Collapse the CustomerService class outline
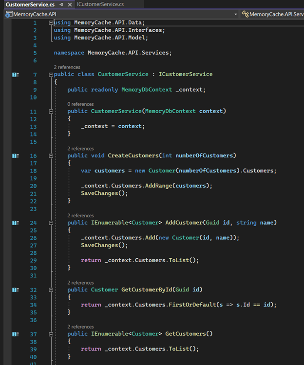This screenshot has width=304, height=365. 51,75
